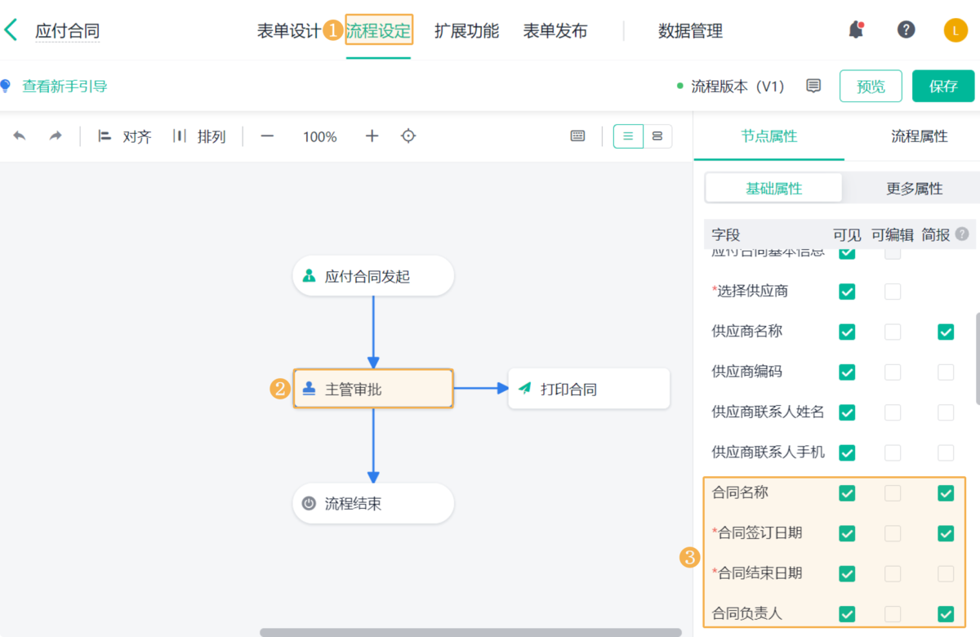The image size is (980, 637).
Task: Click the 保存 button
Action: click(943, 86)
